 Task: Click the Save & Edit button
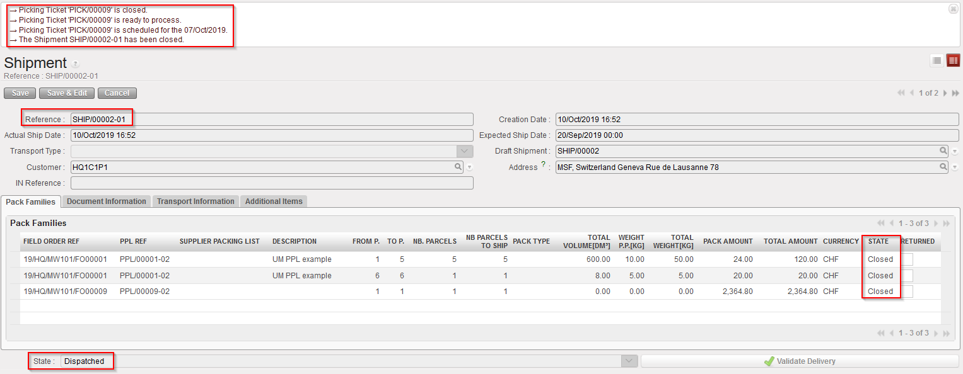click(67, 93)
